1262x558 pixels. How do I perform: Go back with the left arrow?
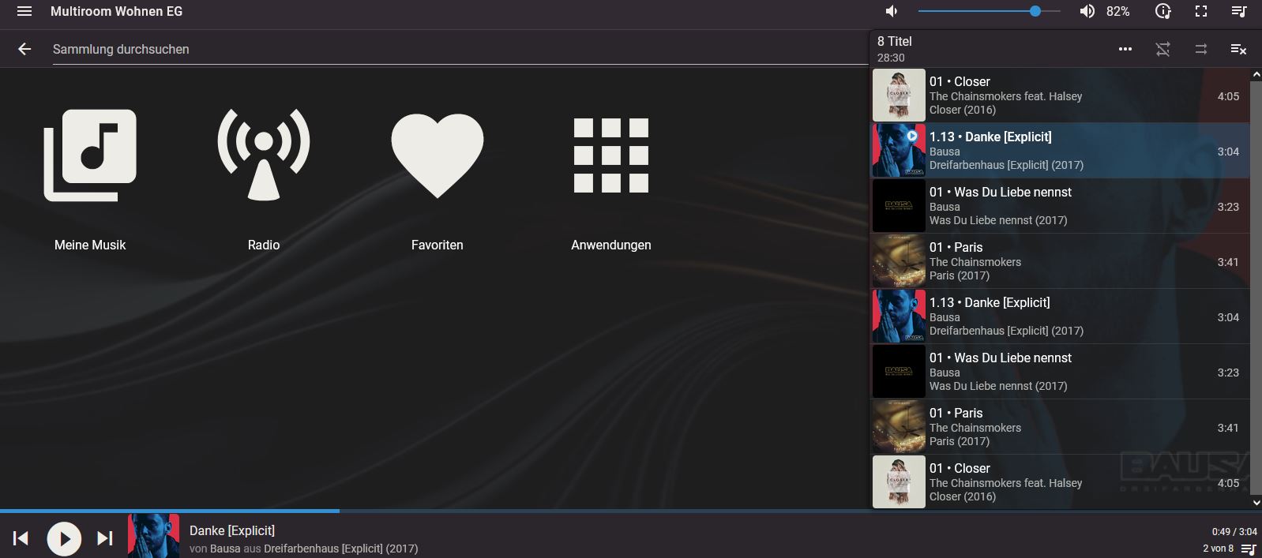tap(24, 49)
